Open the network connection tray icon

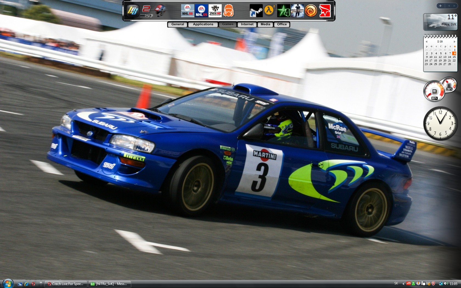coord(441,284)
